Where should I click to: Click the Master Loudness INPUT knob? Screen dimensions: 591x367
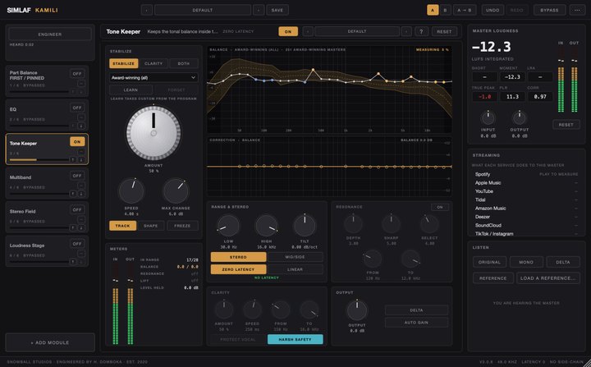pos(488,118)
